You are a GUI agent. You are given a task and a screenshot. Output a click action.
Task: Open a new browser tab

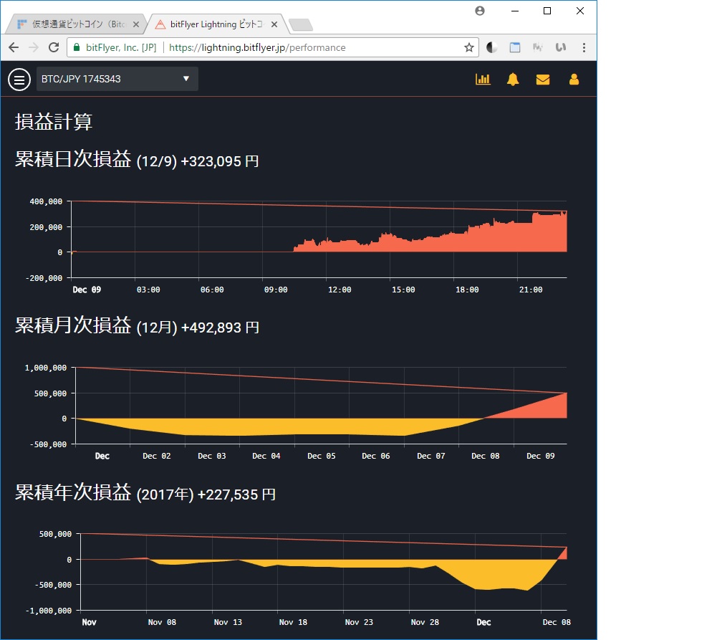[x=301, y=25]
